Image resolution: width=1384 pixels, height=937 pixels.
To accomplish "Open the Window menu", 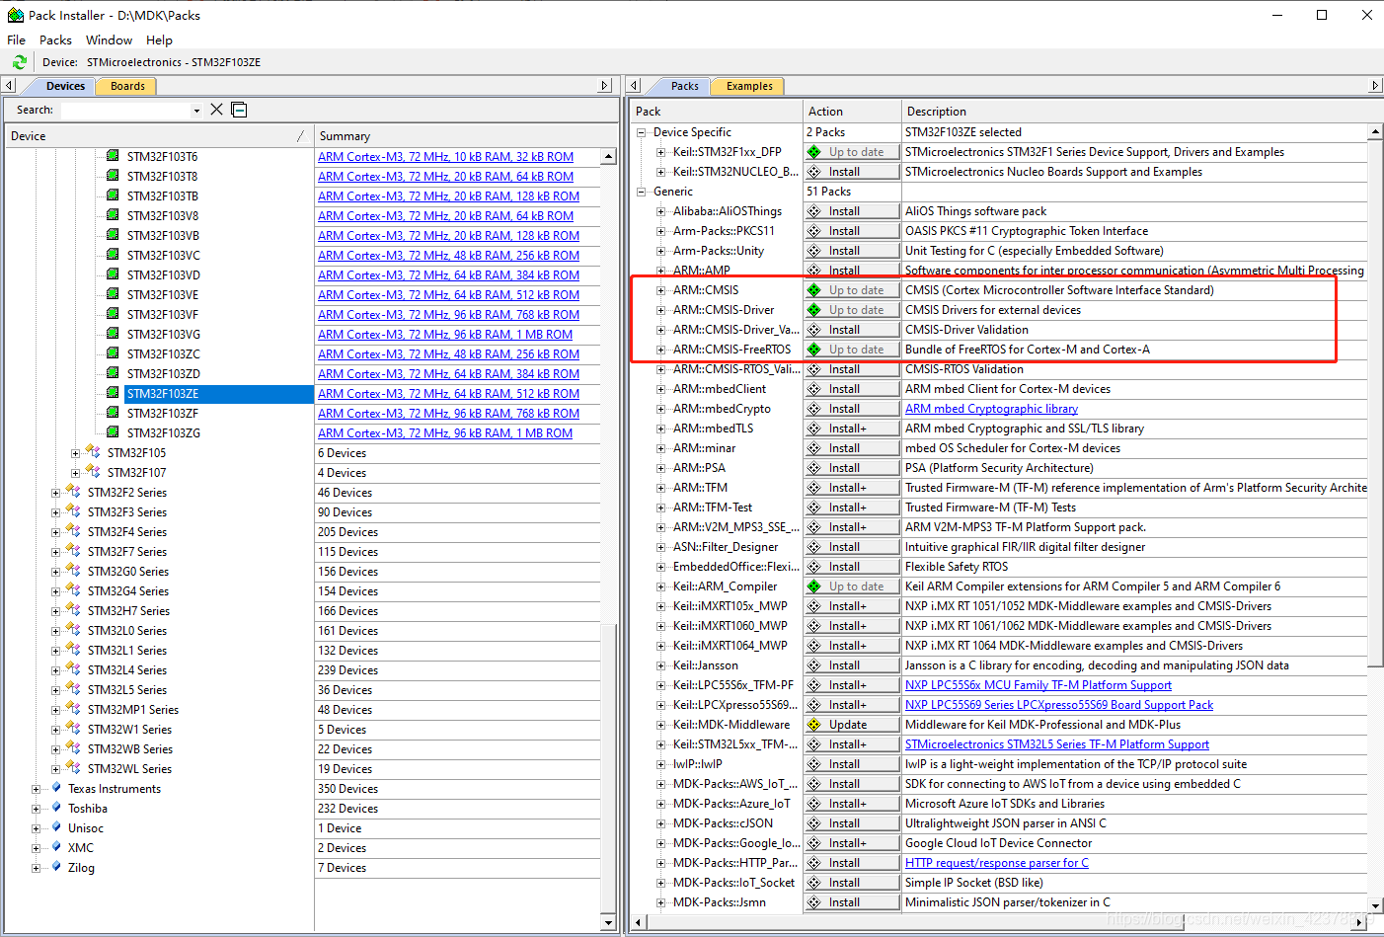I will point(109,40).
